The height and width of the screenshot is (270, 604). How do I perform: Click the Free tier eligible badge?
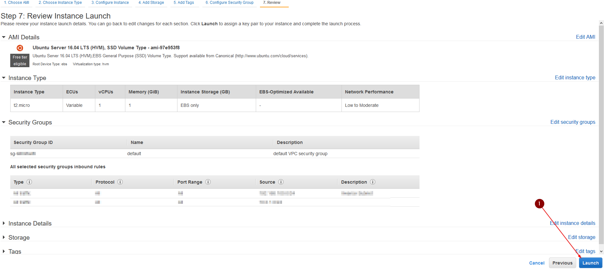point(20,60)
